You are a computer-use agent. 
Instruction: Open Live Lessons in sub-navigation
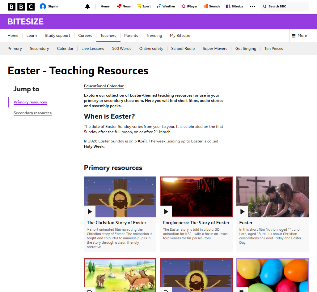(93, 49)
